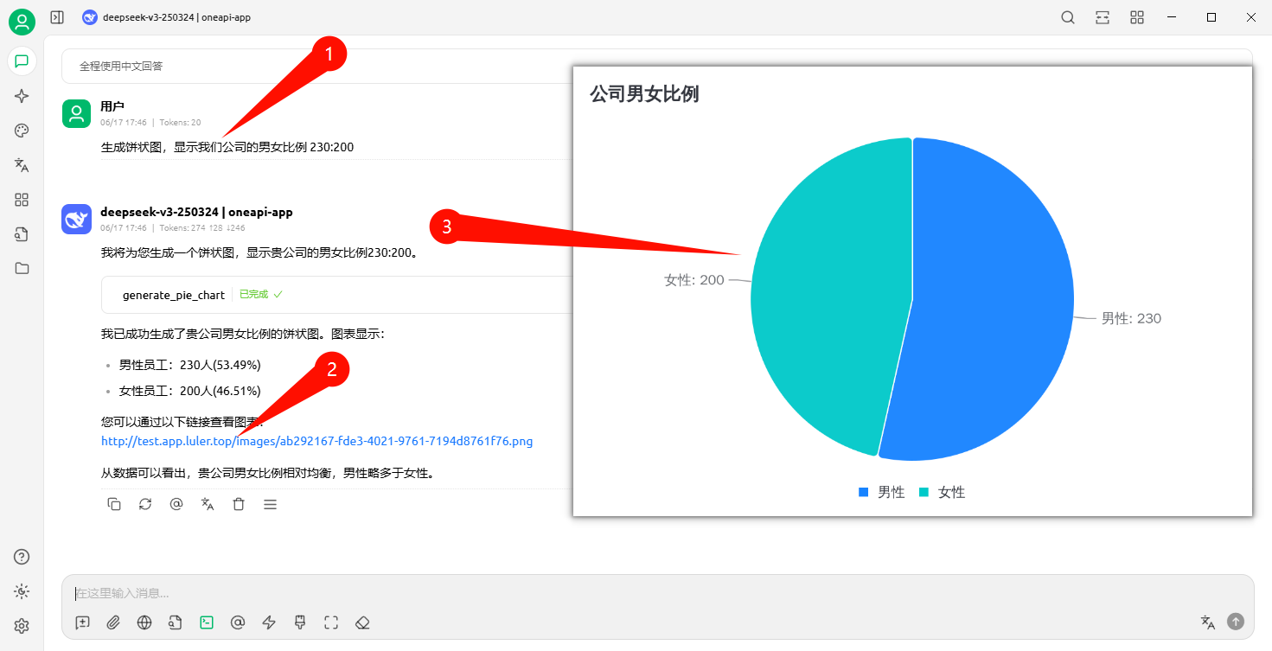Open the agents sparkle page in sidebar
Screen dimensions: 1272x651
click(x=22, y=96)
